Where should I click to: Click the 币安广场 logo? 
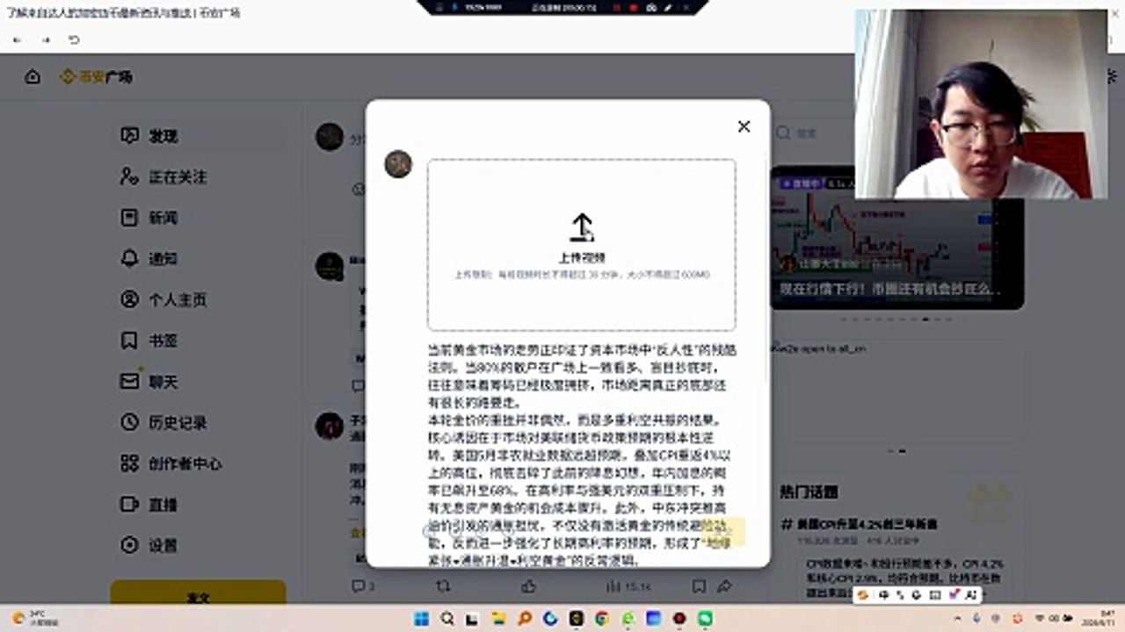tap(96, 77)
